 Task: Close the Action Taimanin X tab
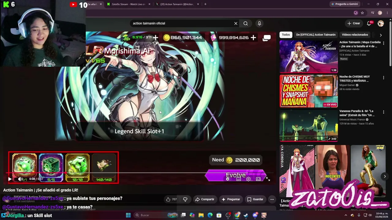198,4
